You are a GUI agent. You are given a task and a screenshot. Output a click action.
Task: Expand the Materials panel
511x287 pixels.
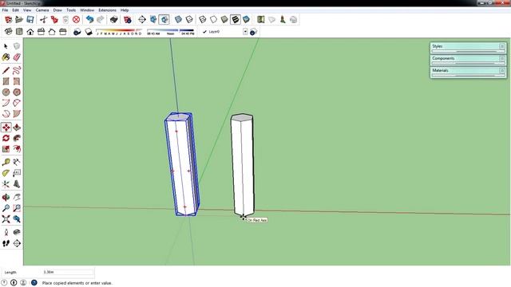click(468, 71)
